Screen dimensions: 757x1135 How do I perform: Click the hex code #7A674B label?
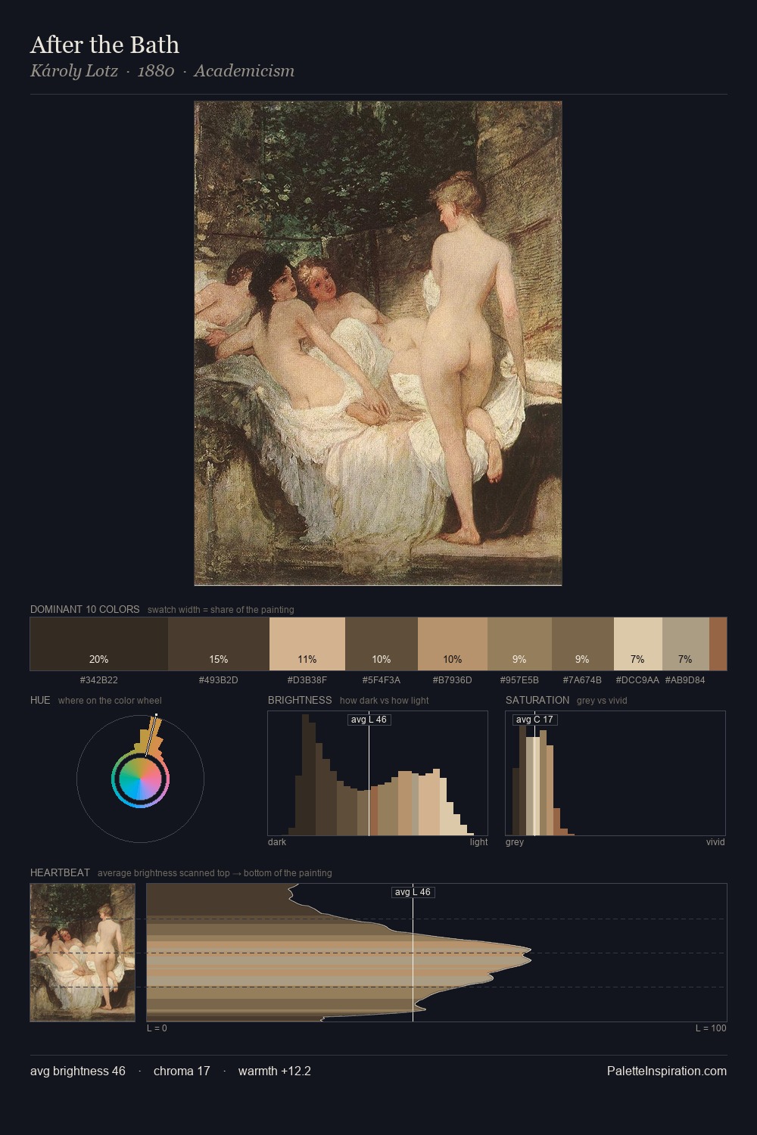pyautogui.click(x=583, y=680)
